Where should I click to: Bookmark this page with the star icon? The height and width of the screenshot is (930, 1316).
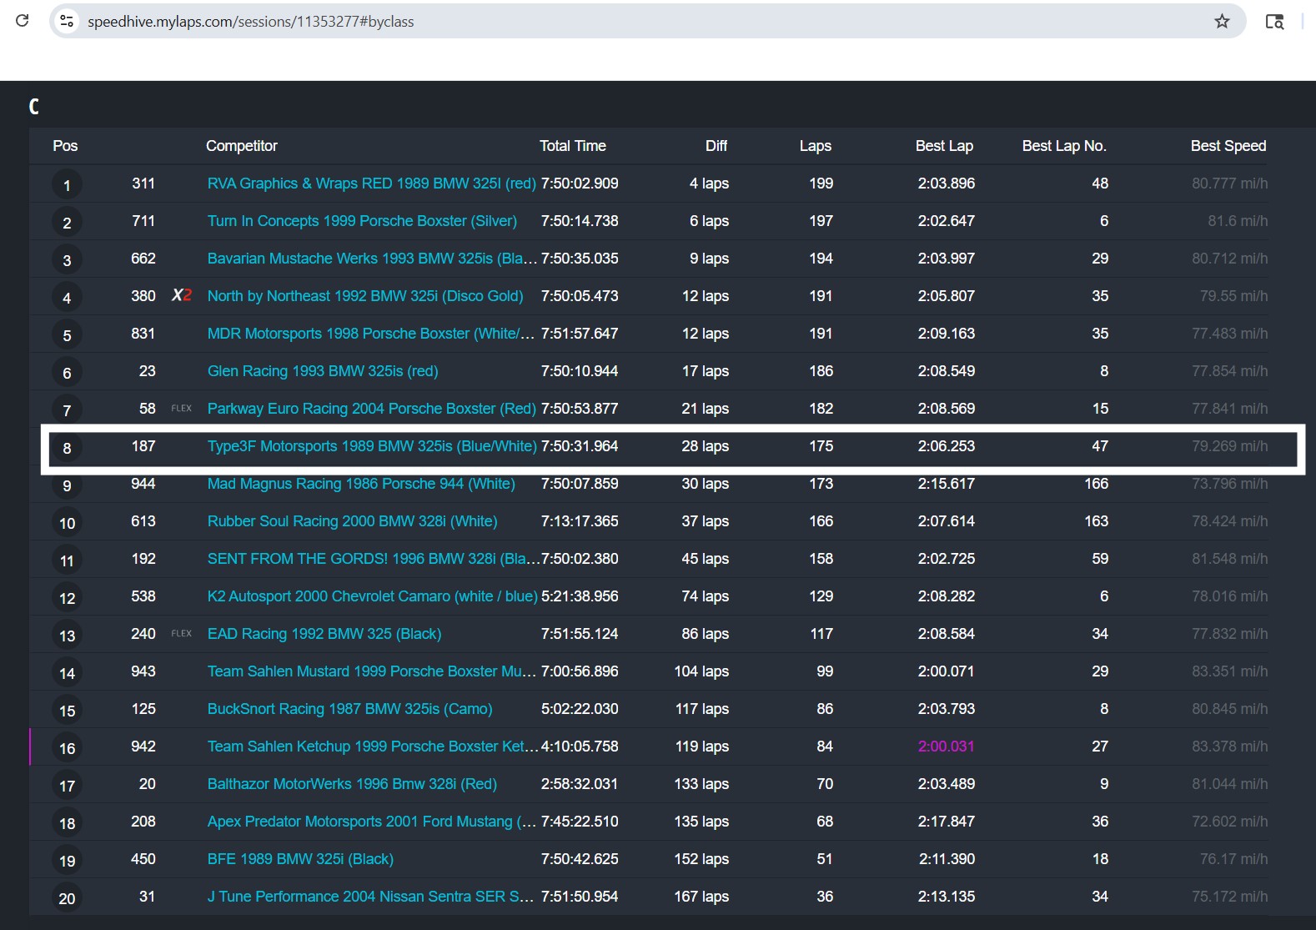pyautogui.click(x=1222, y=21)
